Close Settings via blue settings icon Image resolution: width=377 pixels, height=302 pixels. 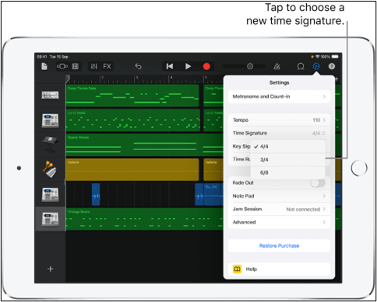[x=316, y=66]
